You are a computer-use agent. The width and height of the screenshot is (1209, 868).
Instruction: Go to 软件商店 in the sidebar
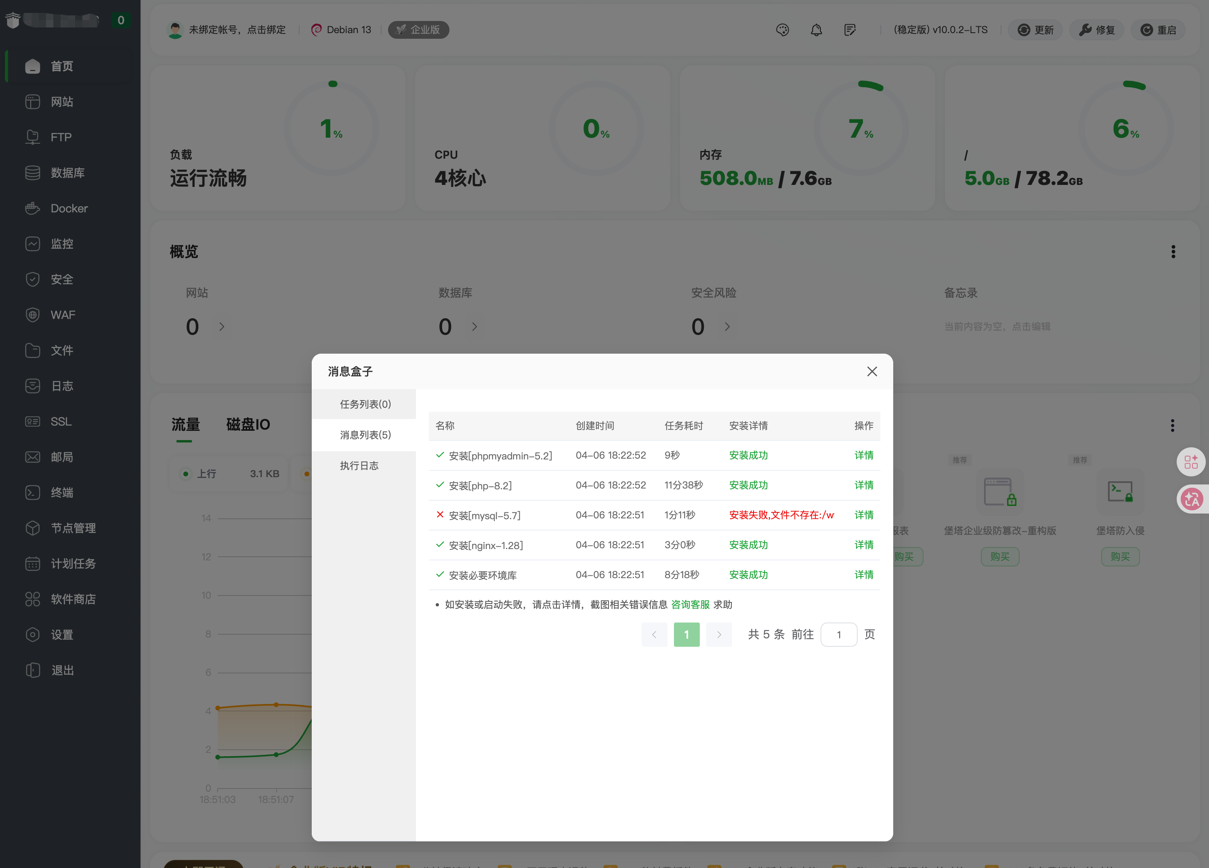pyautogui.click(x=73, y=599)
